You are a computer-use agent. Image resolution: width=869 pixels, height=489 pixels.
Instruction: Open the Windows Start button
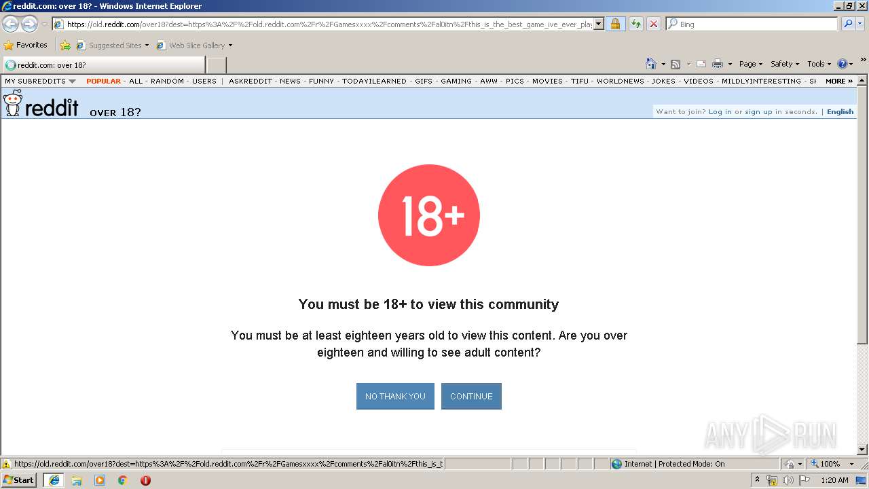click(x=18, y=480)
